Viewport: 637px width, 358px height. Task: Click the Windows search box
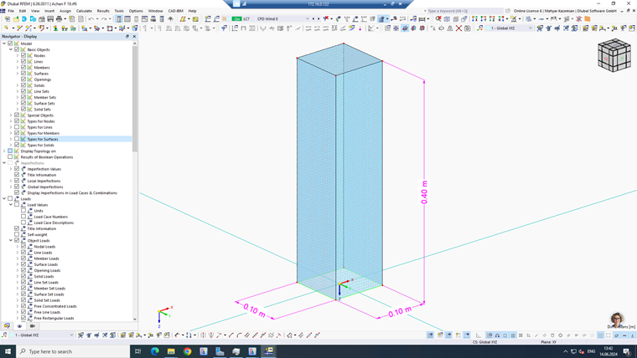pyautogui.click(x=73, y=351)
